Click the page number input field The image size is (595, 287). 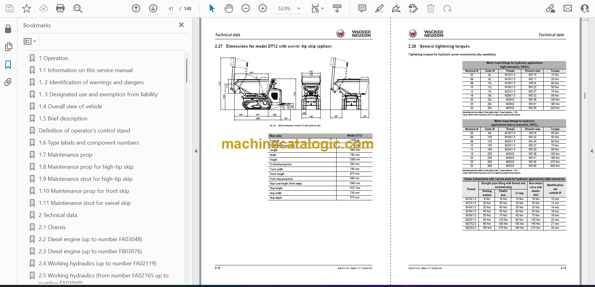tap(171, 9)
